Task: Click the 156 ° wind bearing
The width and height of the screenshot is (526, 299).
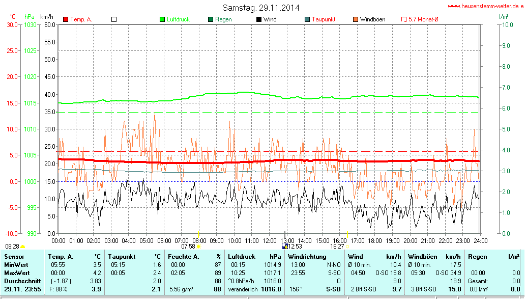Action: click(296, 289)
